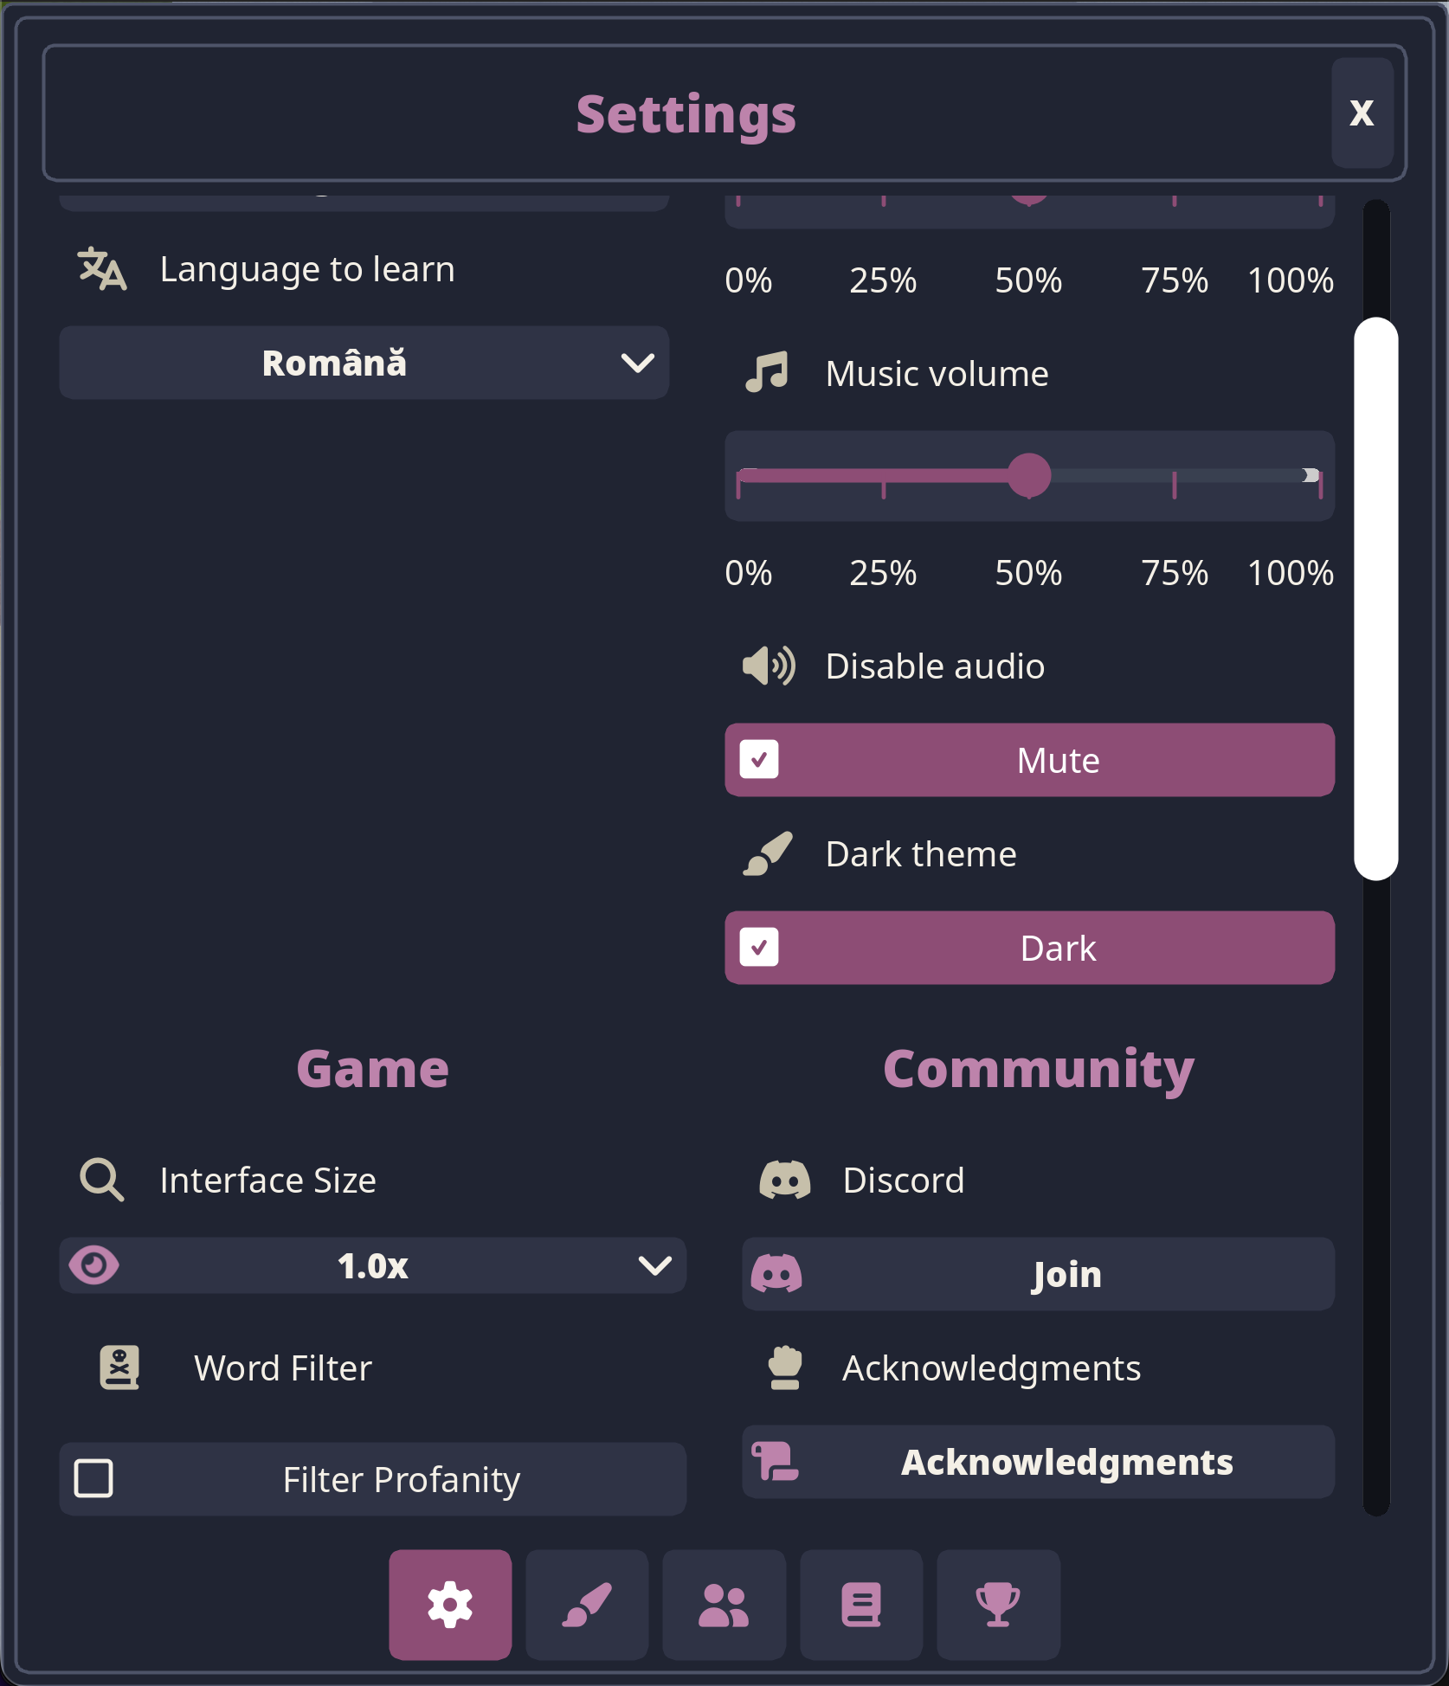Click the skull book Word Filter icon
The image size is (1449, 1686).
point(119,1367)
